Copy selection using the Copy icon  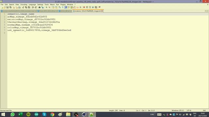(x=26, y=7)
